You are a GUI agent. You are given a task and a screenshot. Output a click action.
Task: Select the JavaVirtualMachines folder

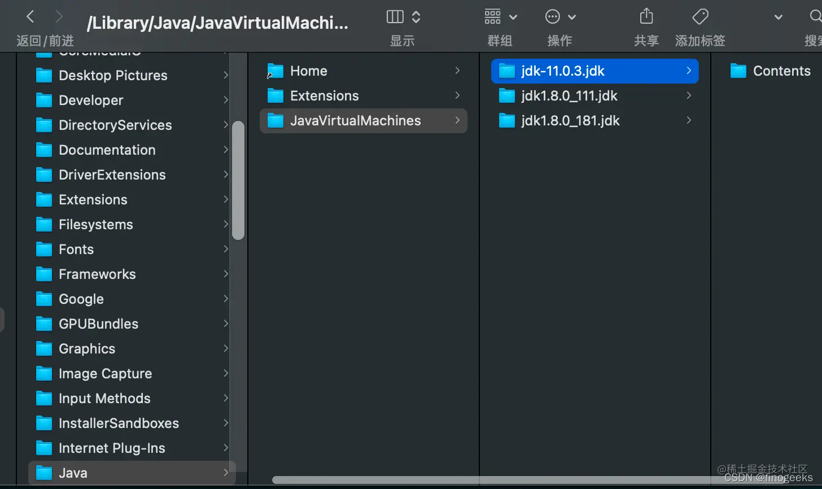click(364, 120)
